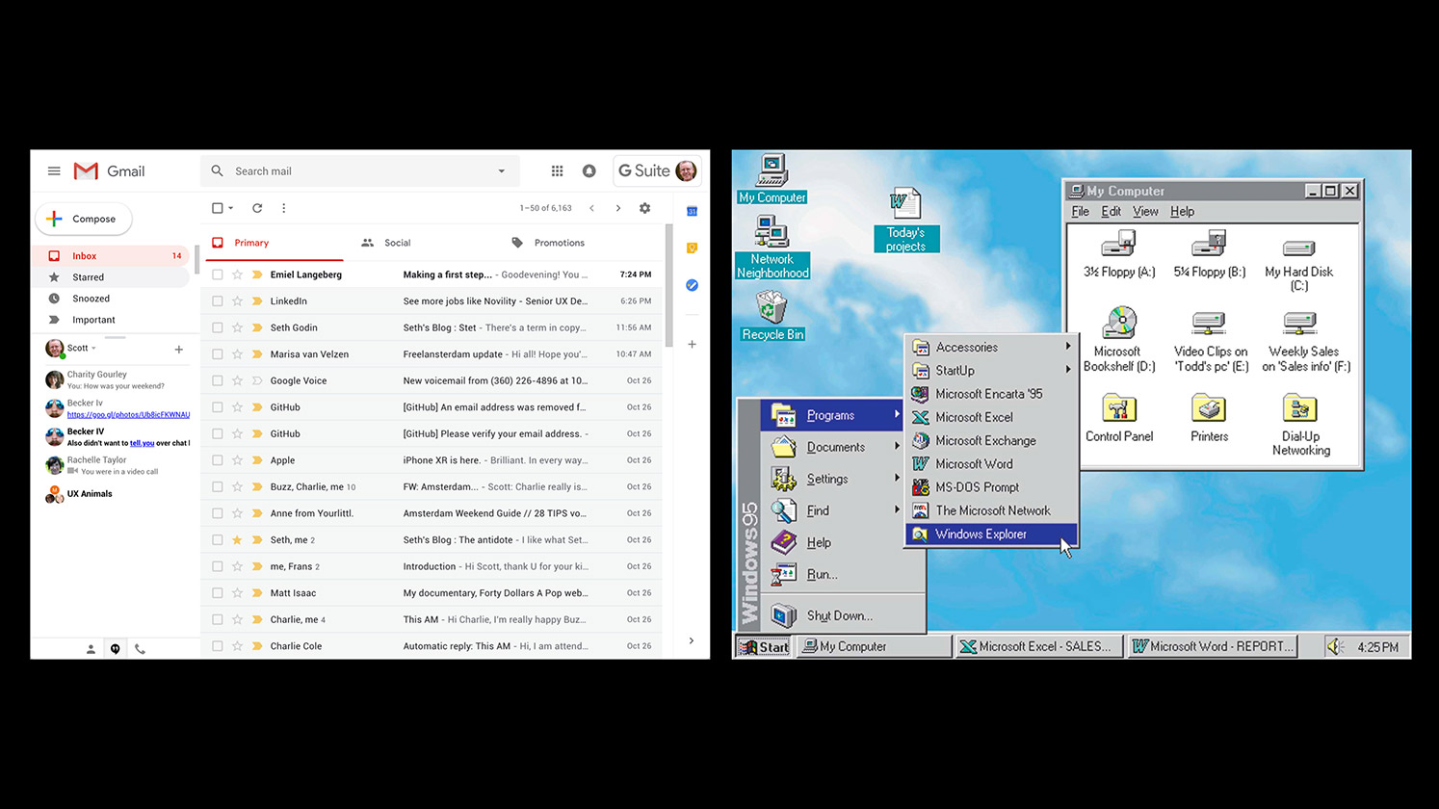This screenshot has width=1439, height=809.
Task: Expand the Scott chat status dropdown
Action: click(x=93, y=349)
